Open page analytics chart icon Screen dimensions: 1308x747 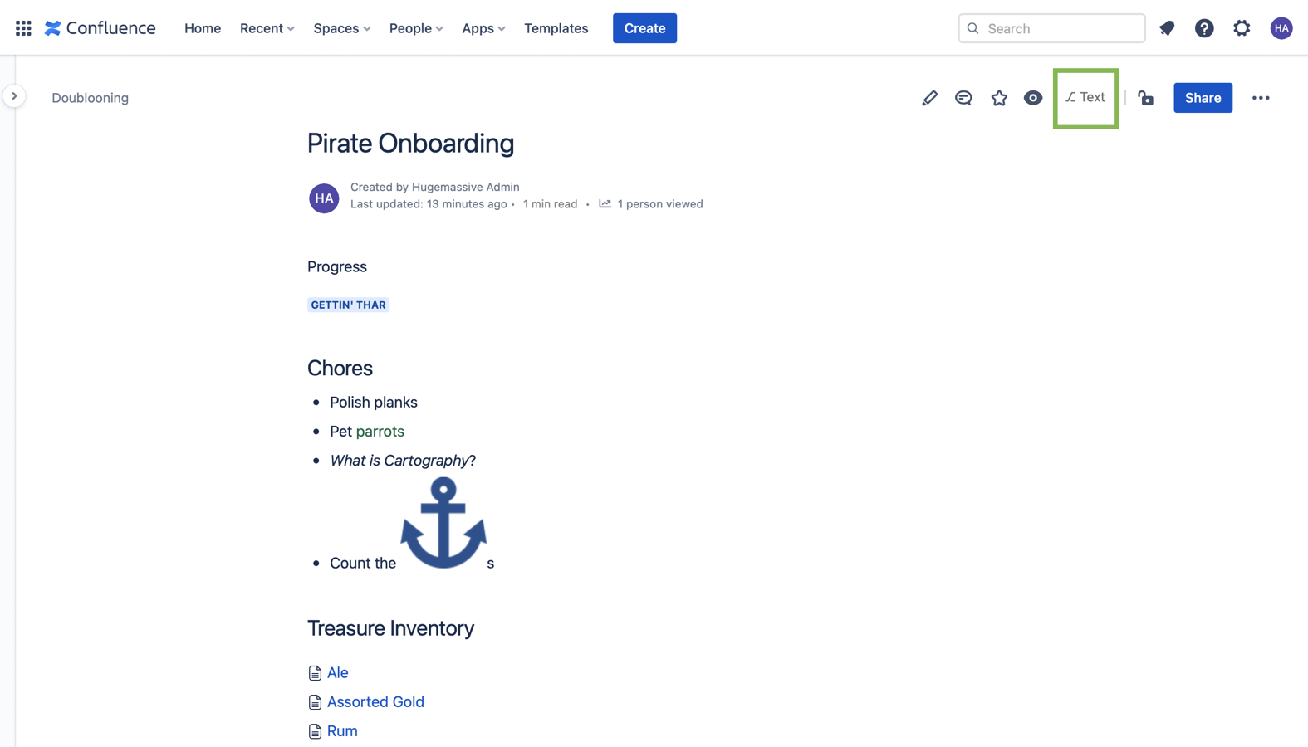pos(605,204)
